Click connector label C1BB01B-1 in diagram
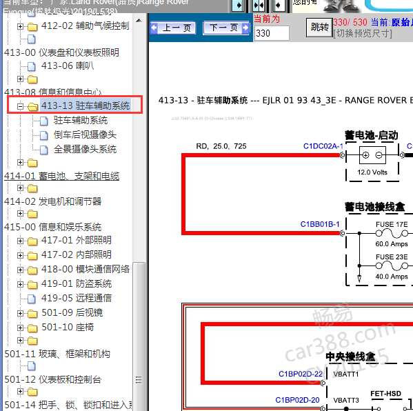 click(x=320, y=224)
